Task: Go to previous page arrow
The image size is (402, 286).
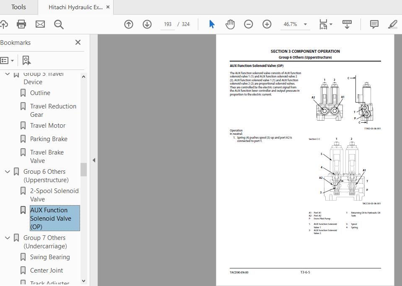Action: tap(129, 24)
